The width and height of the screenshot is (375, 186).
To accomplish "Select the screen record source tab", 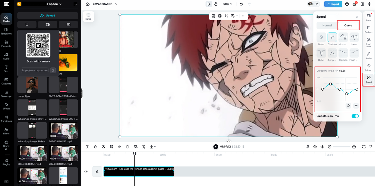I will pos(69,25).
